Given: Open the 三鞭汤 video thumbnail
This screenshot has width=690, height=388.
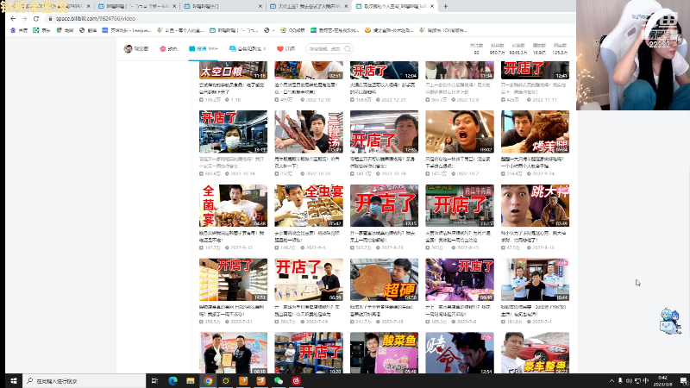Looking at the screenshot, I should [x=309, y=132].
